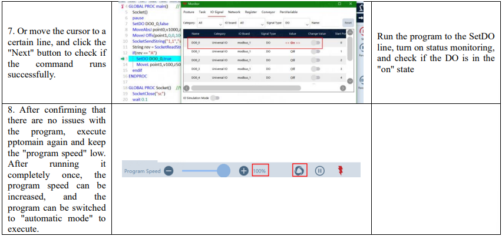Click the Name column header
Viewport: 502px width, 236px height.
pyautogui.click(x=195, y=33)
